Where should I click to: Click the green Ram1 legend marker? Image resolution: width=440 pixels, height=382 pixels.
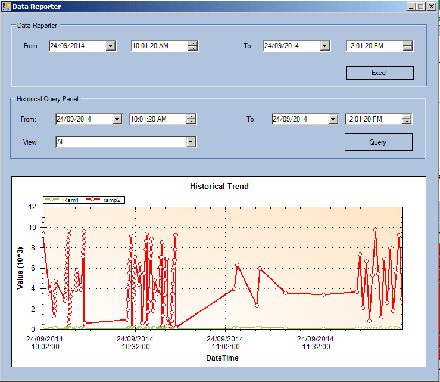[52, 200]
